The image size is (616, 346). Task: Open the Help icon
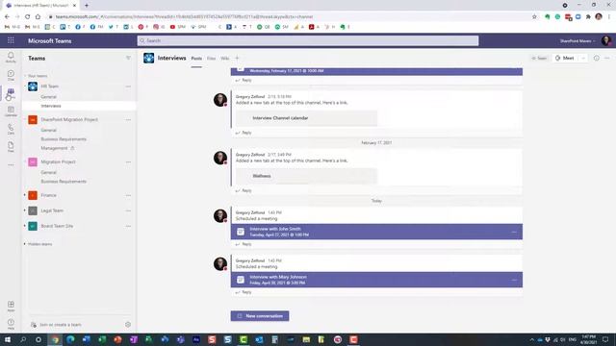[x=11, y=324]
